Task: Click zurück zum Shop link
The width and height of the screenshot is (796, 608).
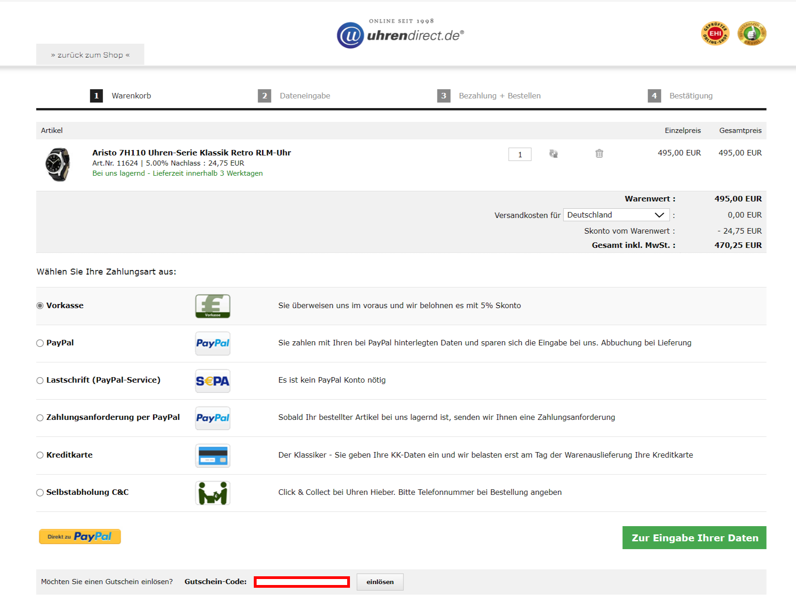Action: point(90,55)
